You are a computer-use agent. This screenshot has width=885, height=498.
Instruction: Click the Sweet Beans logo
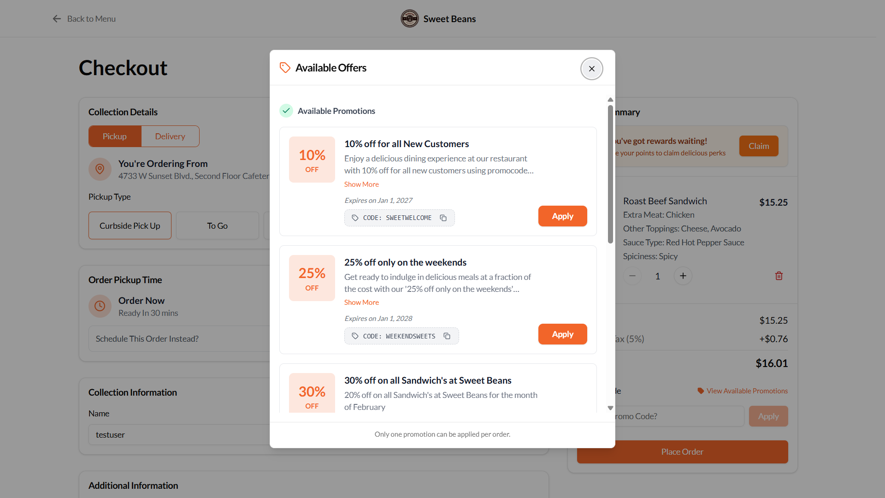tap(409, 19)
